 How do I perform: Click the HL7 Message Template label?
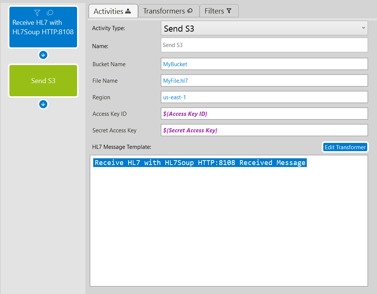[122, 147]
